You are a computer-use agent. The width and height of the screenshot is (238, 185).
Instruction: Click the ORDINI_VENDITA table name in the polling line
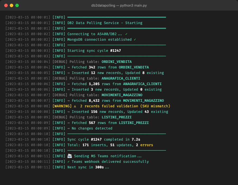[x=116, y=62]
